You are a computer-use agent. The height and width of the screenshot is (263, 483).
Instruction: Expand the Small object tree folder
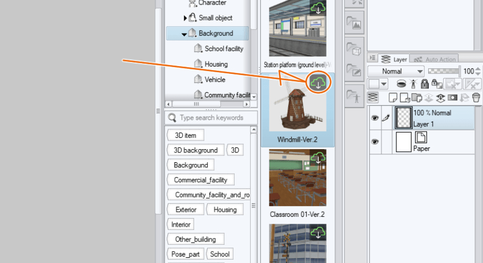(x=185, y=18)
